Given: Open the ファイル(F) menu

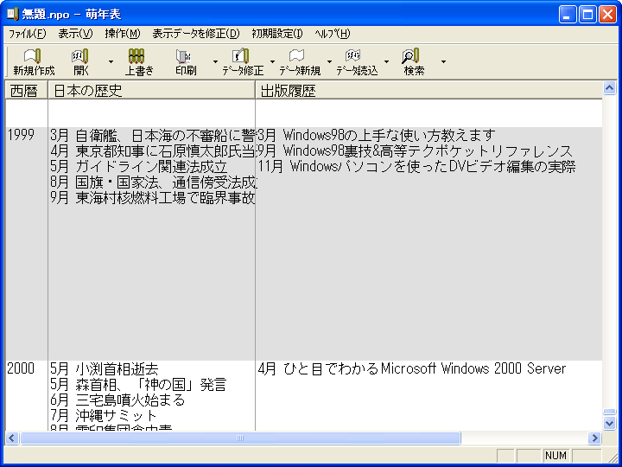Looking at the screenshot, I should [28, 34].
